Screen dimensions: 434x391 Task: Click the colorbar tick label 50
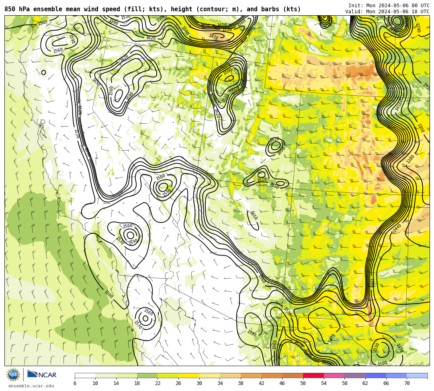(x=303, y=383)
